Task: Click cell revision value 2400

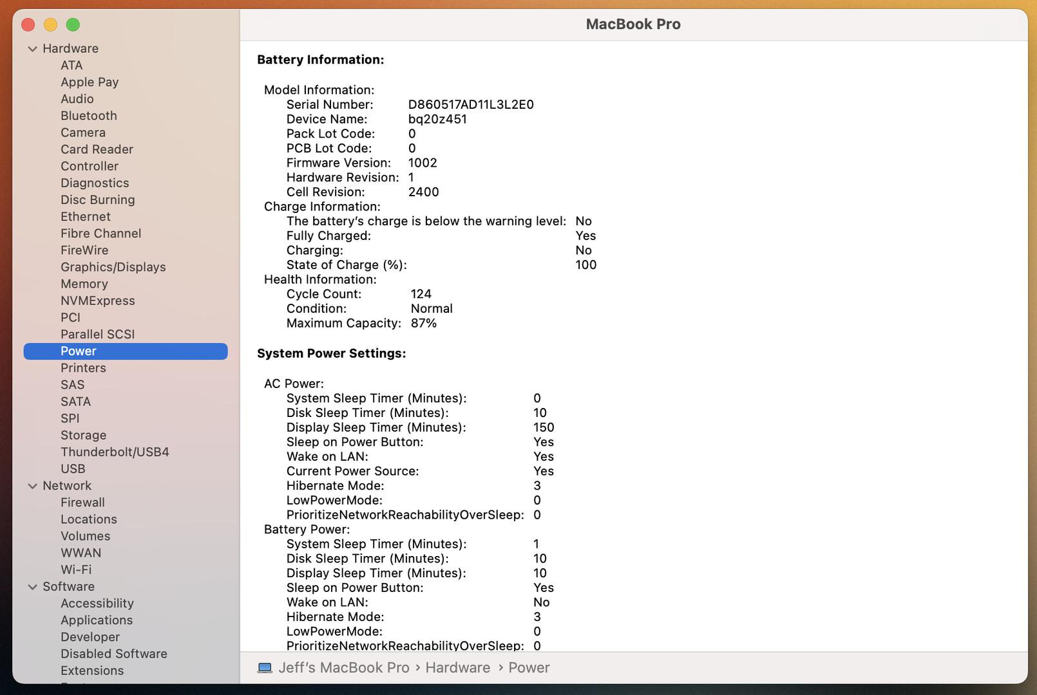Action: (424, 192)
